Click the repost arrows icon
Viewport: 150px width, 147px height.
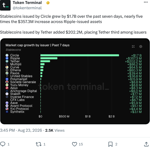point(39,144)
